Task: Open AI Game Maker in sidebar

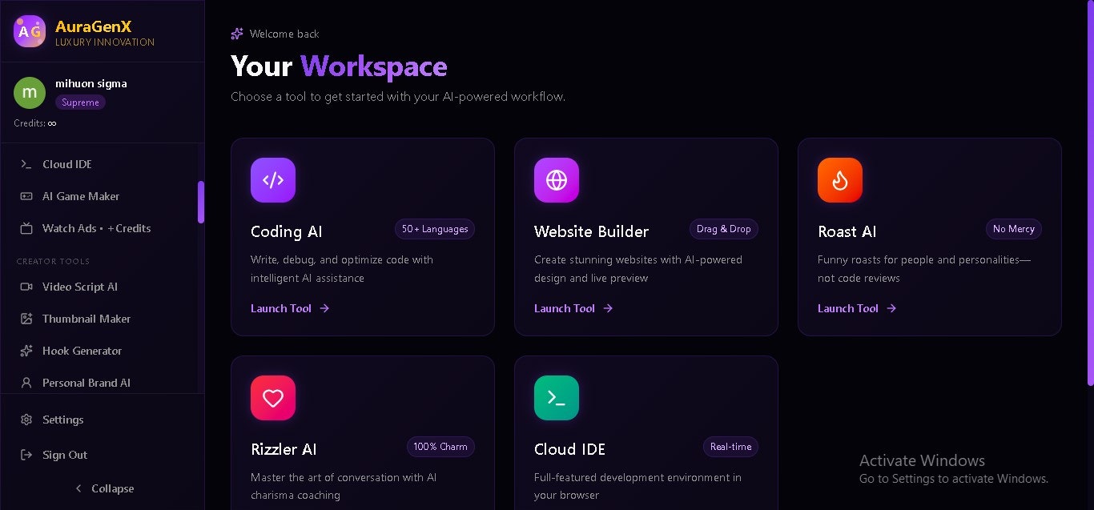Action: tap(99, 196)
